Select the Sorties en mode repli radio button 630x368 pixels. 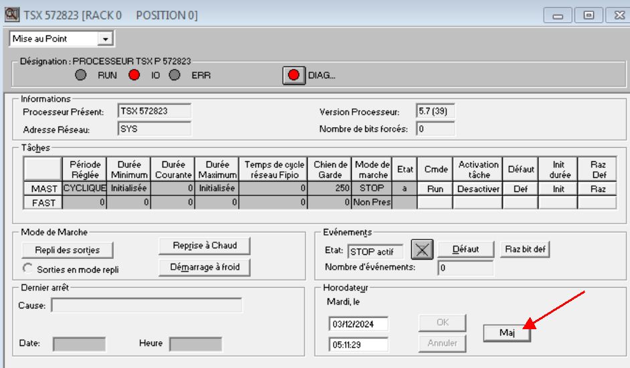tap(28, 268)
